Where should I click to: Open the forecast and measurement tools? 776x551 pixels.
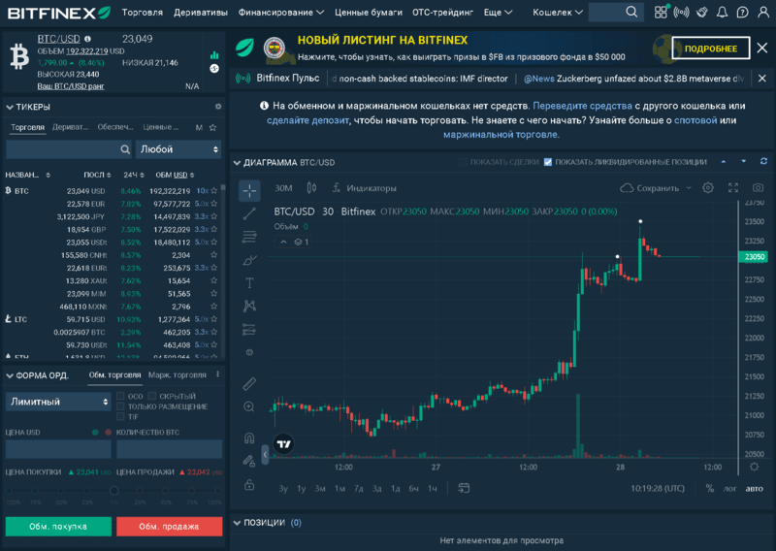tap(249, 329)
